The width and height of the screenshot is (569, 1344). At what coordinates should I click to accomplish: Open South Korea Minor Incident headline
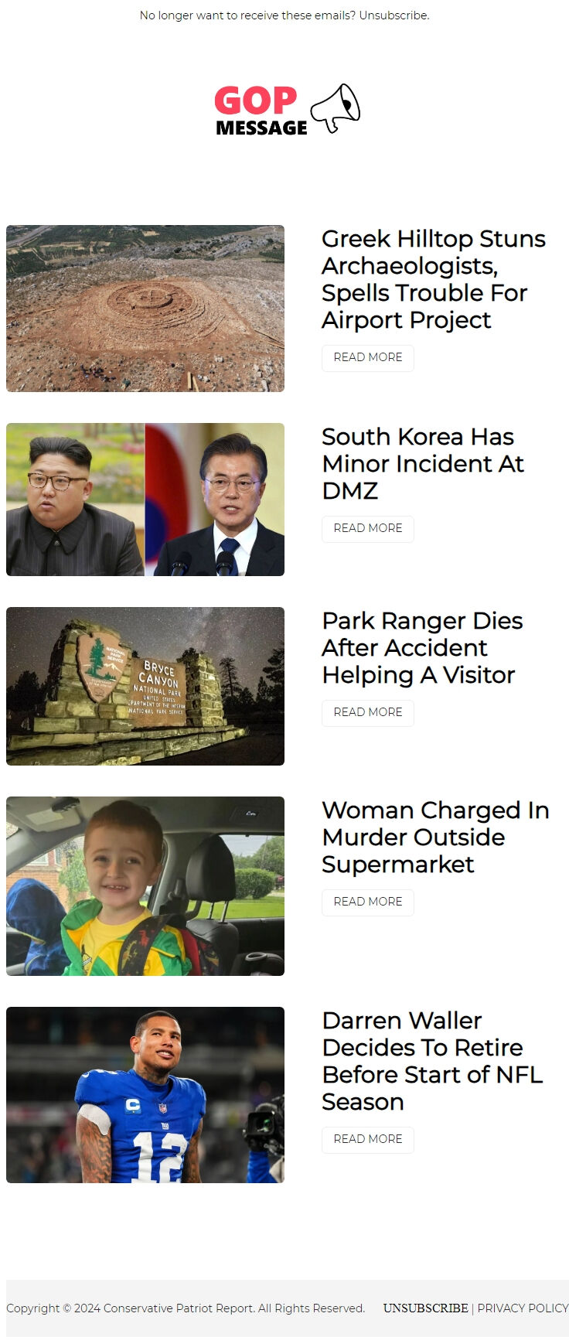(423, 464)
